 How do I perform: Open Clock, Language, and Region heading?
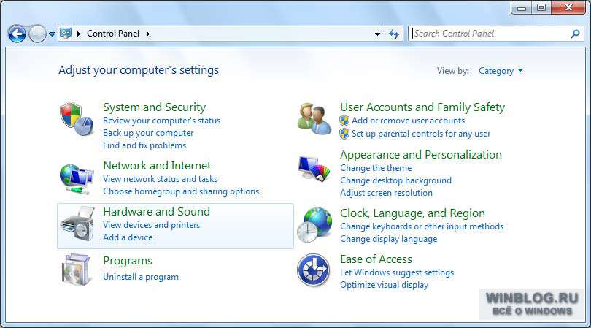(x=412, y=213)
